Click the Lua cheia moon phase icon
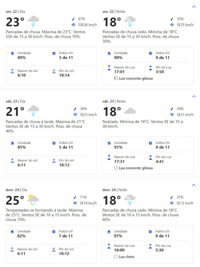 click(x=116, y=257)
